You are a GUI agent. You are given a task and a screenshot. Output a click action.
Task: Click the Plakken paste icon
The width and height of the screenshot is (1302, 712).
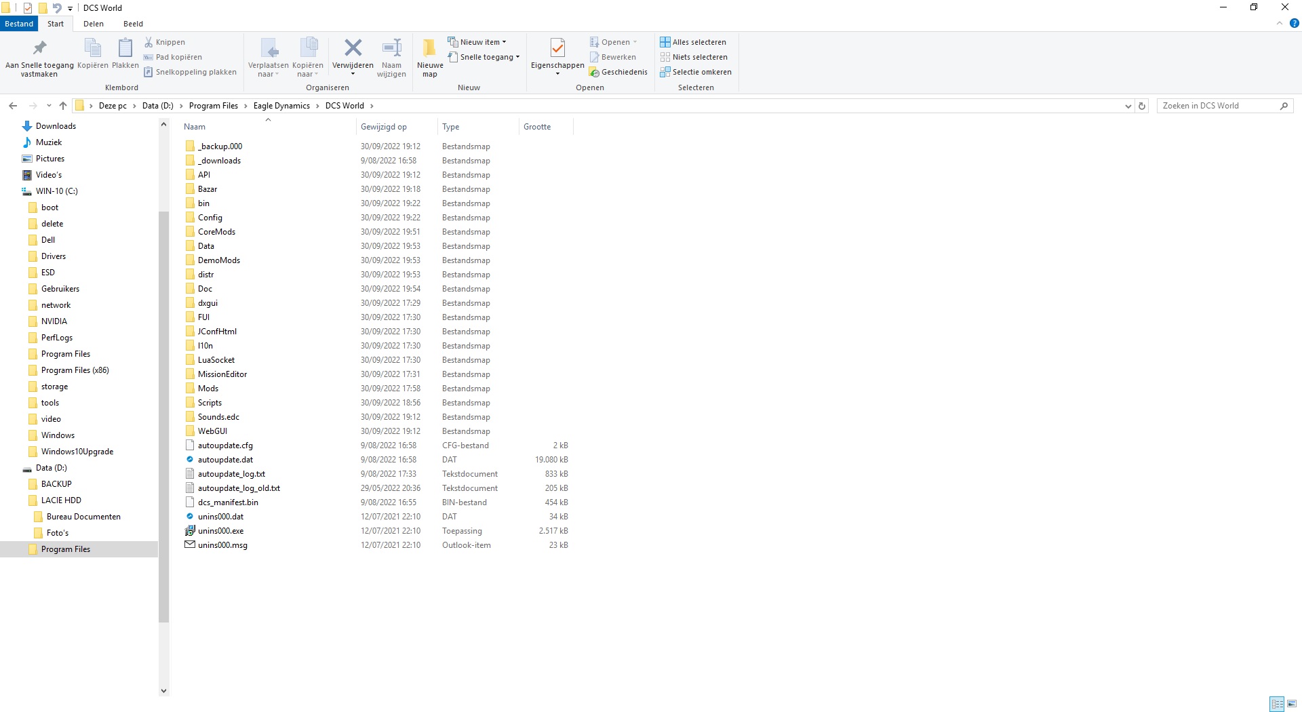[125, 54]
